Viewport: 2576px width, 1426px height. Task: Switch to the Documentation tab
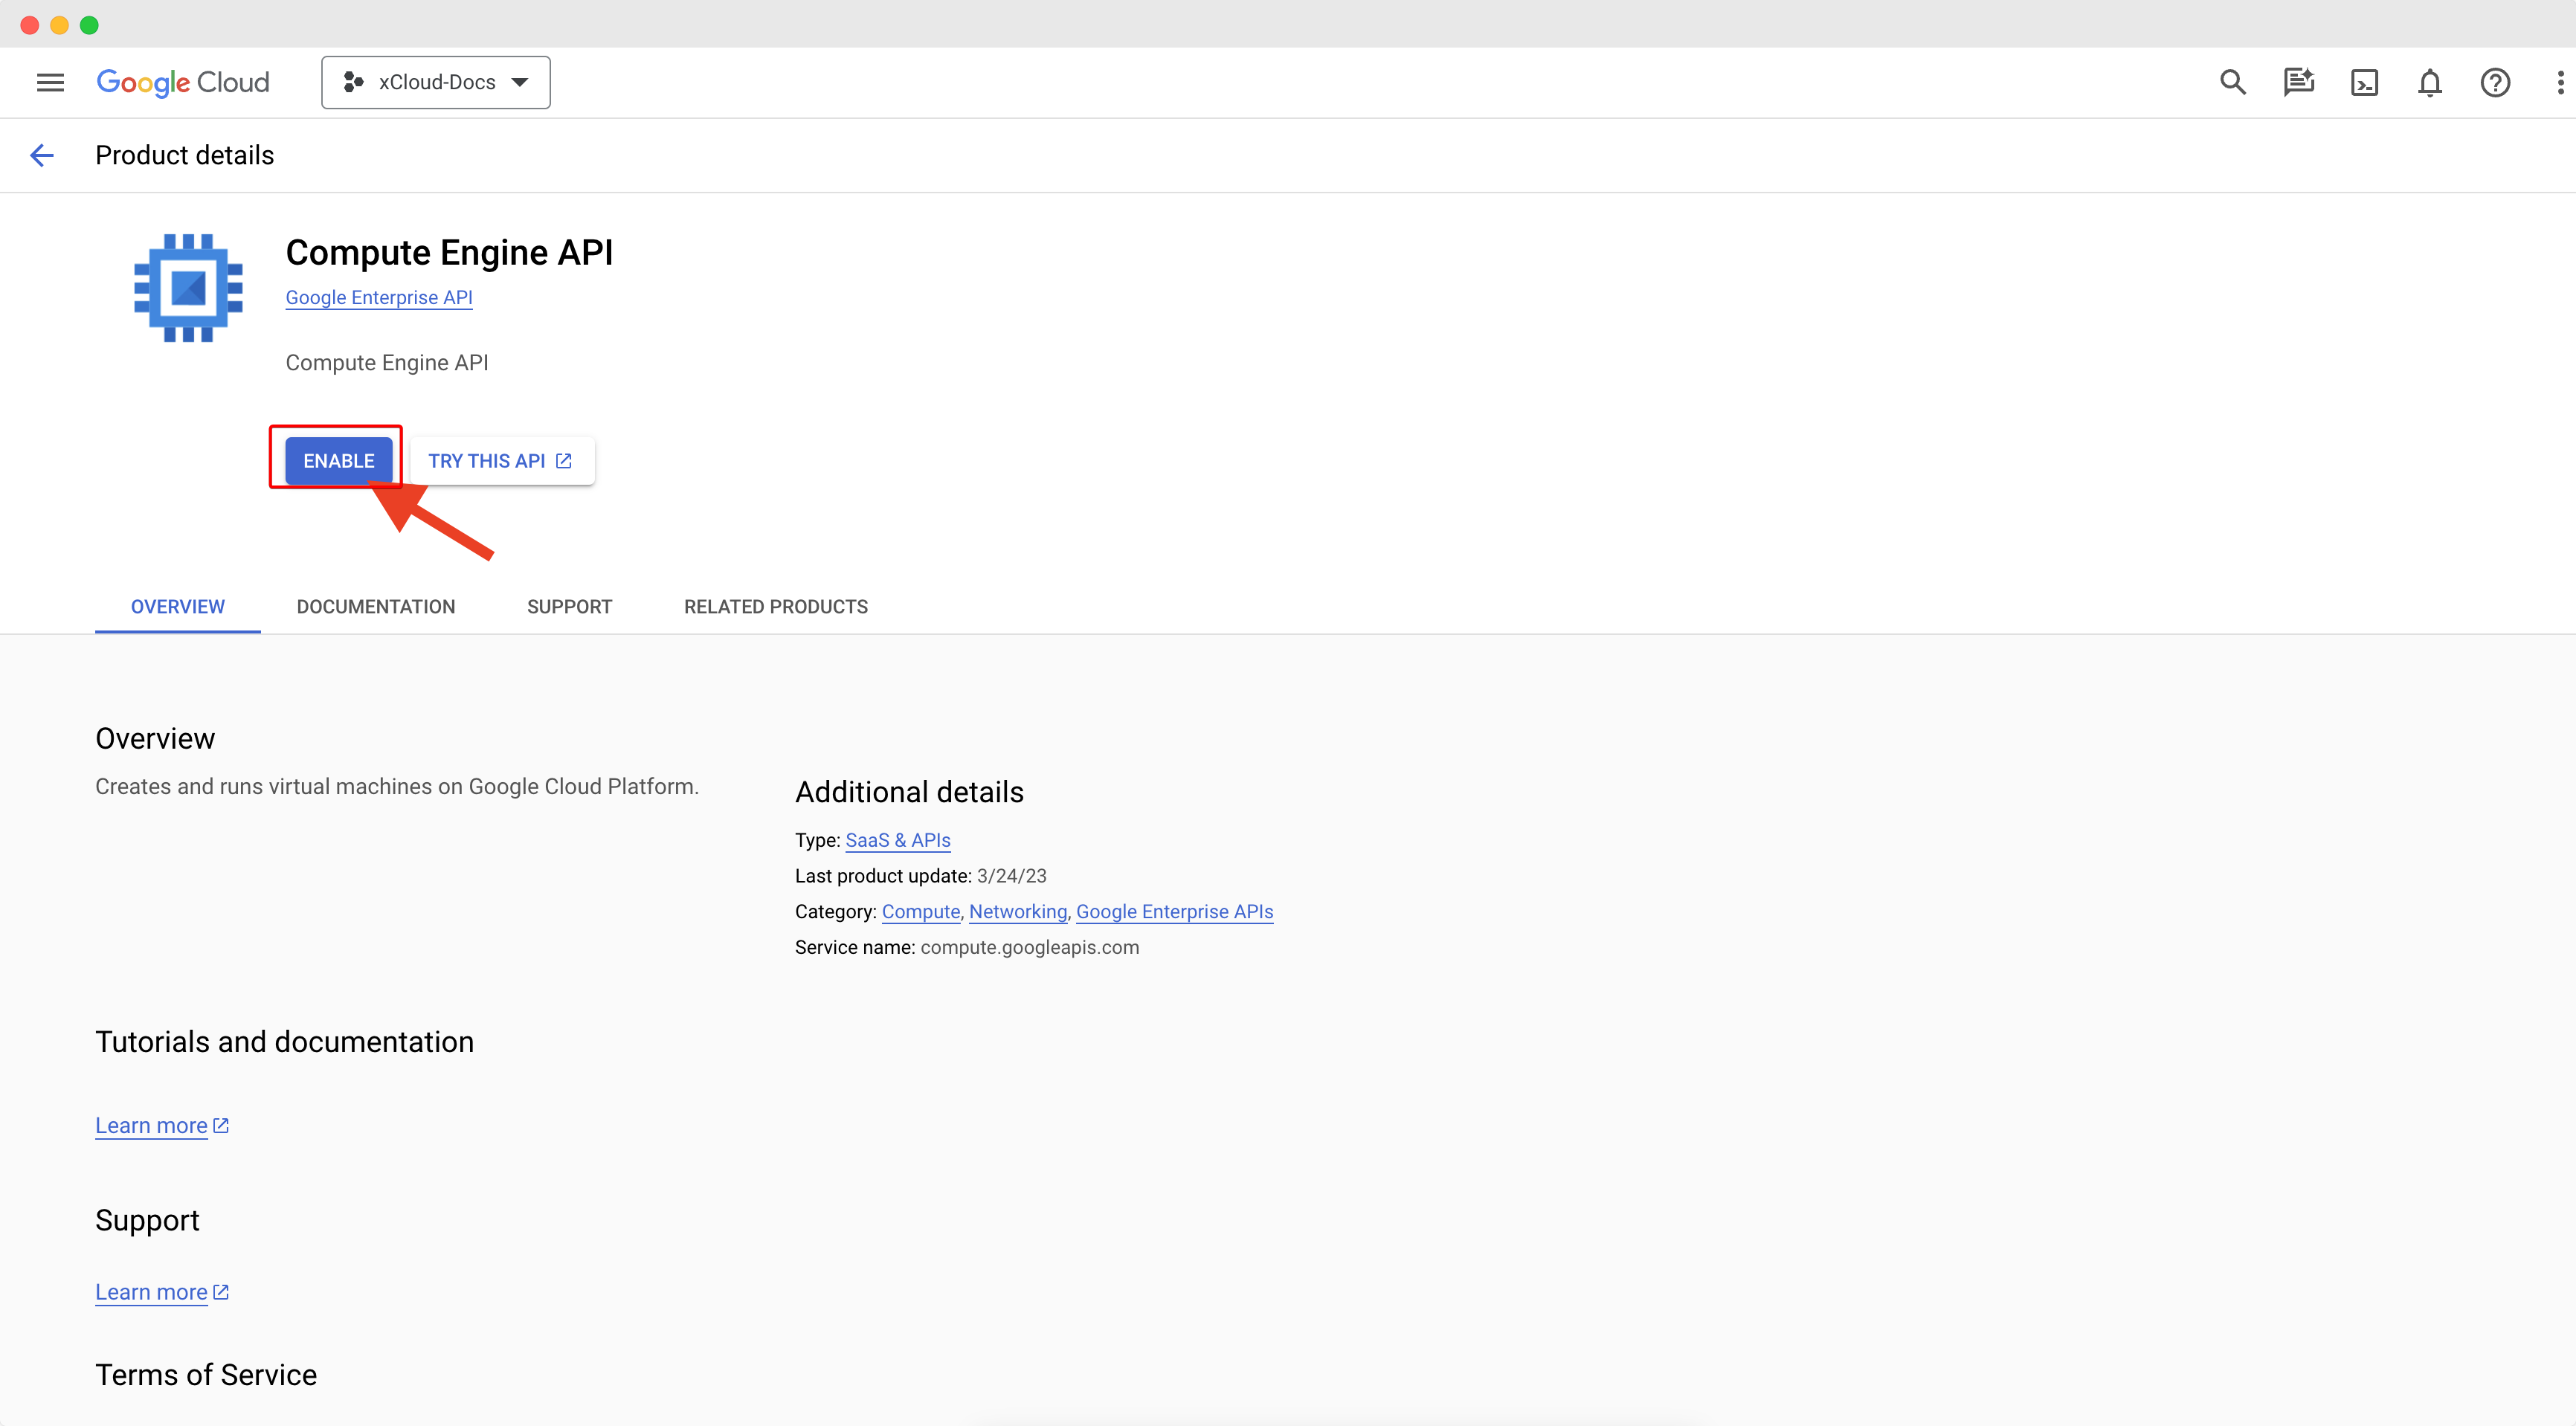(376, 606)
